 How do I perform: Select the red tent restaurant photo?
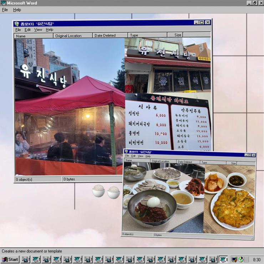click(x=70, y=107)
